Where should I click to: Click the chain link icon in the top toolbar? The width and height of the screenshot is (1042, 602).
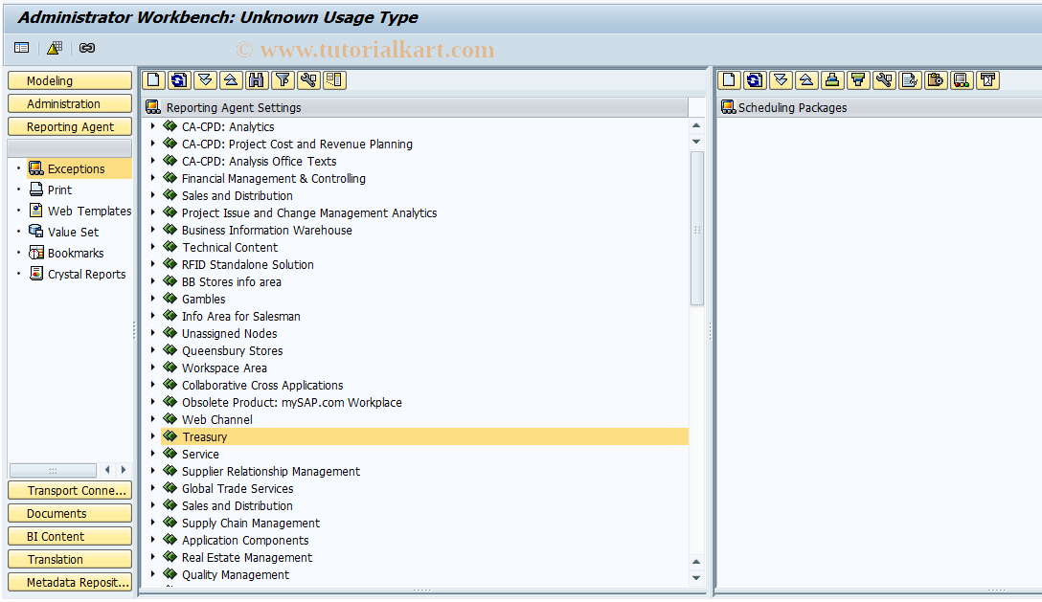tap(87, 47)
